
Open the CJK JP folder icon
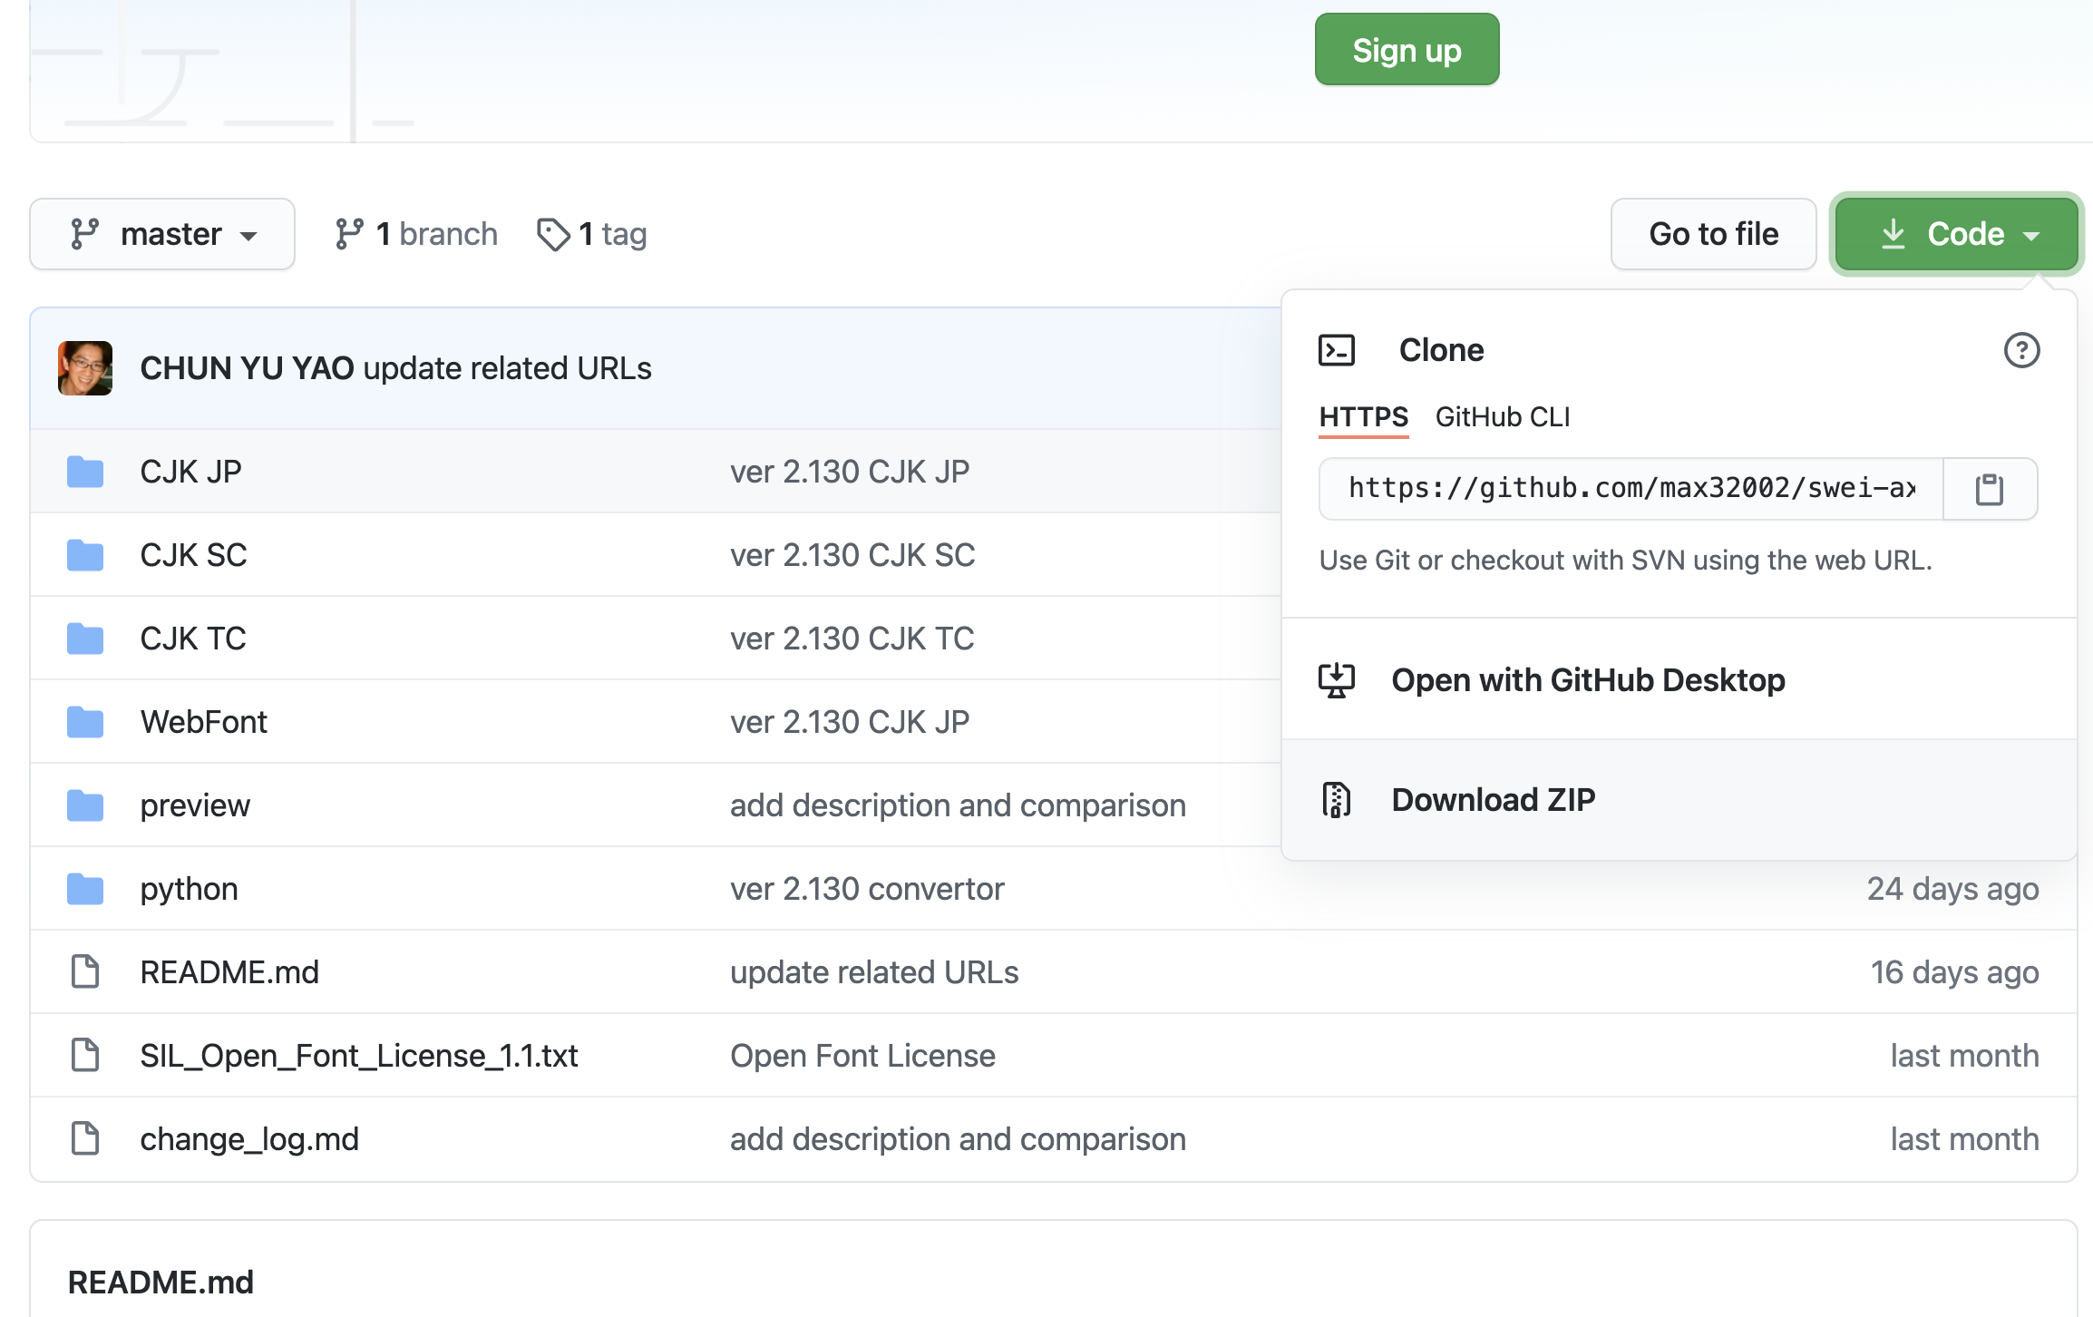85,472
